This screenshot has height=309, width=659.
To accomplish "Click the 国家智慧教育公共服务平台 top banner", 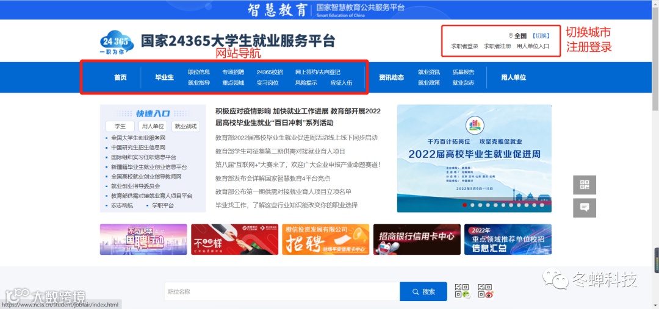I will pyautogui.click(x=326, y=9).
